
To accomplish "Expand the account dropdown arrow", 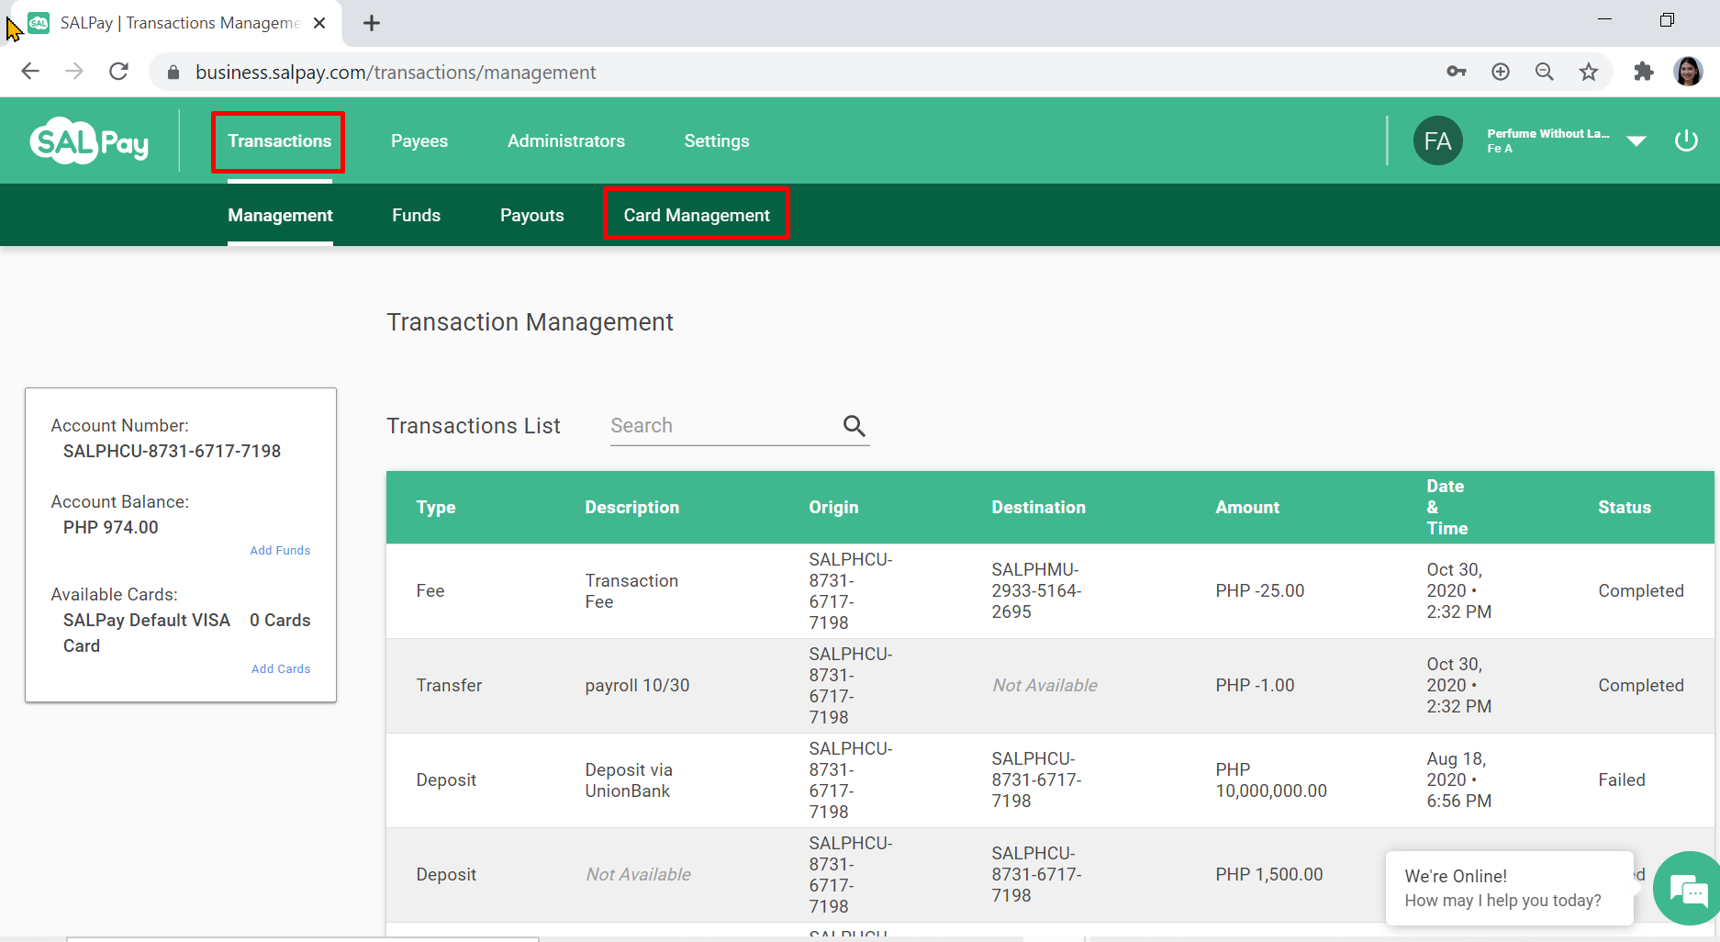I will pyautogui.click(x=1636, y=140).
